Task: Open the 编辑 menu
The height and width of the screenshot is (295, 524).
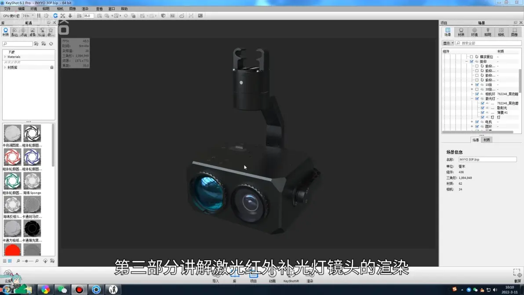Action: click(21, 9)
